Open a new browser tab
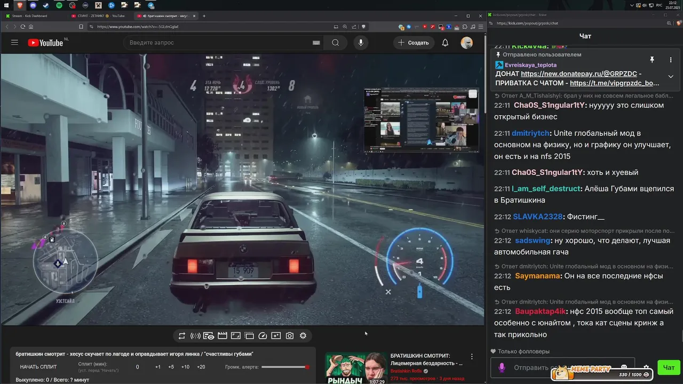683x384 pixels. (x=204, y=16)
